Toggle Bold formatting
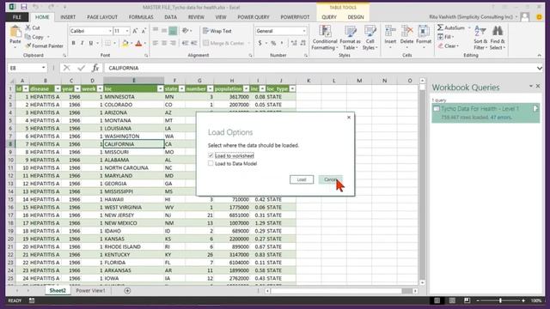The height and width of the screenshot is (309, 550). pyautogui.click(x=73, y=43)
